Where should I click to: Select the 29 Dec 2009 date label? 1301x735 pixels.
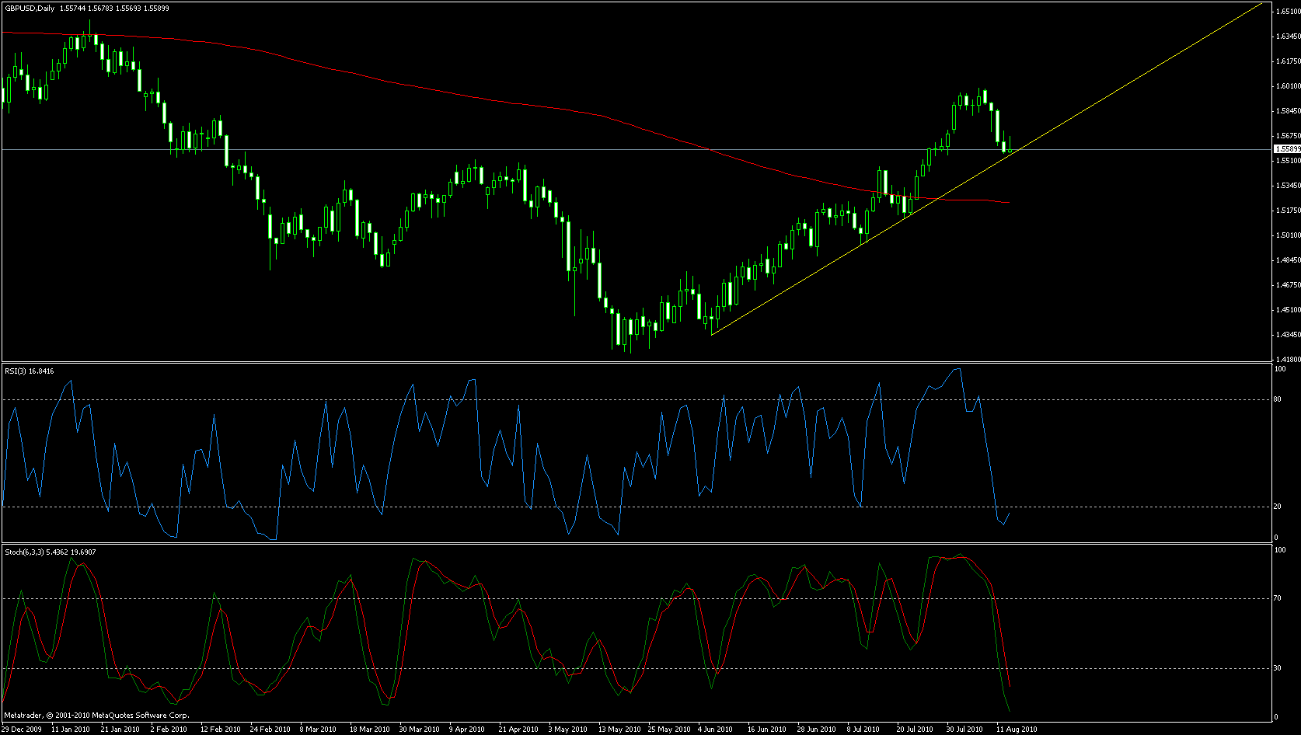[23, 729]
